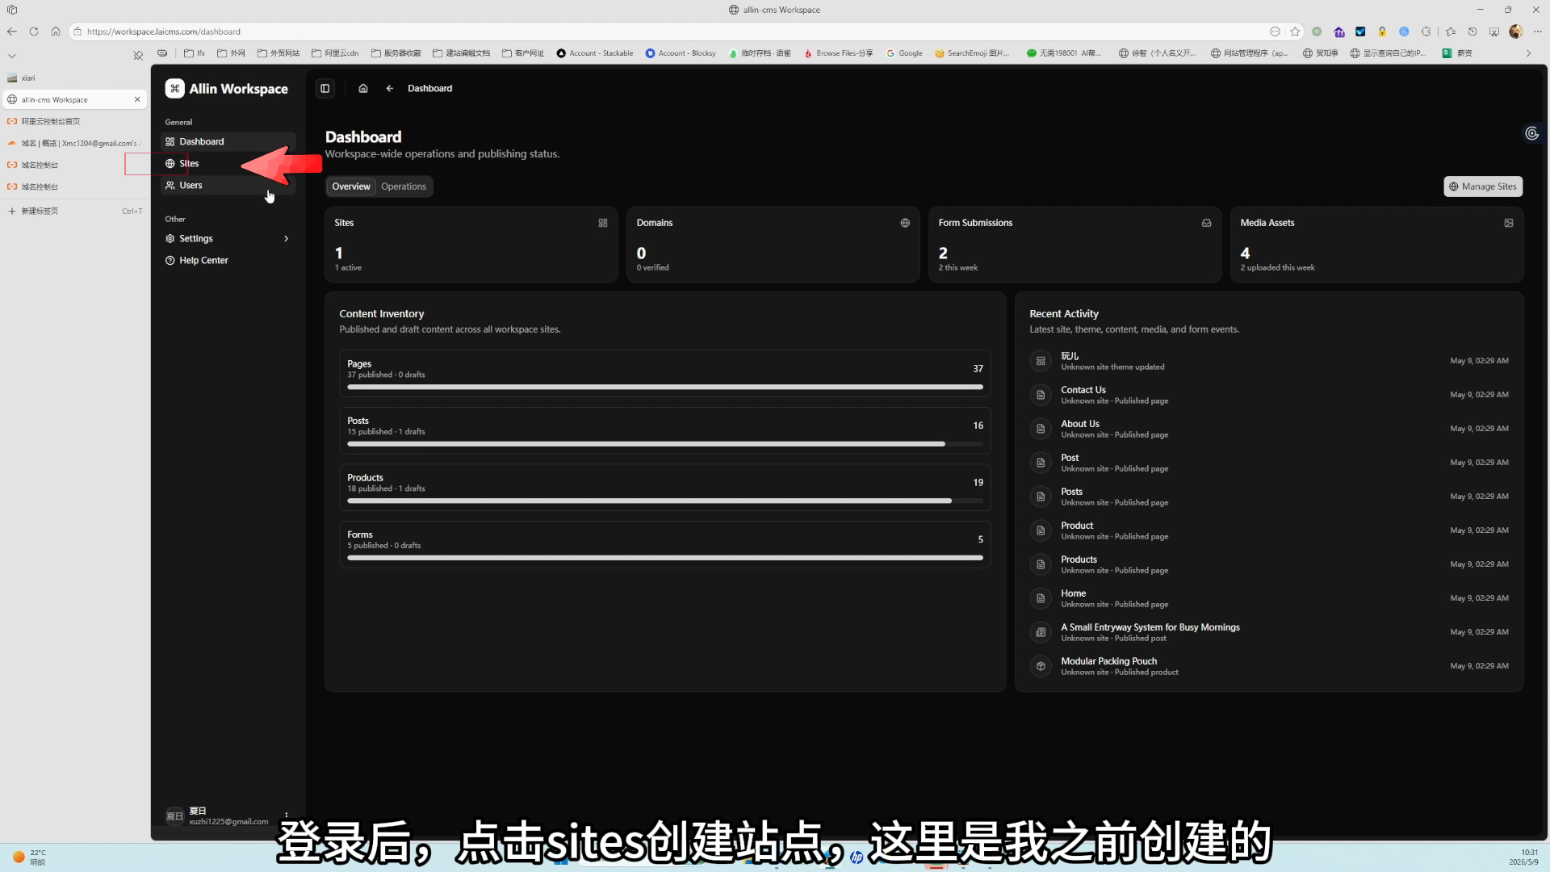Image resolution: width=1550 pixels, height=872 pixels.
Task: Click the Allin Workspace logo icon
Action: pyautogui.click(x=174, y=89)
